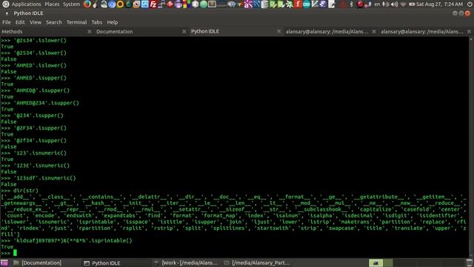Open the File menu
The height and width of the screenshot is (267, 474).
[7, 22]
